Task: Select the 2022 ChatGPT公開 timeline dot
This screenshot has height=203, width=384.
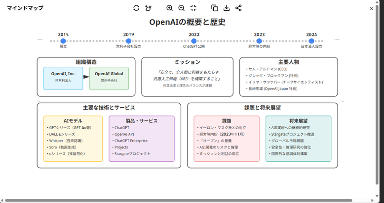Action: point(193,41)
